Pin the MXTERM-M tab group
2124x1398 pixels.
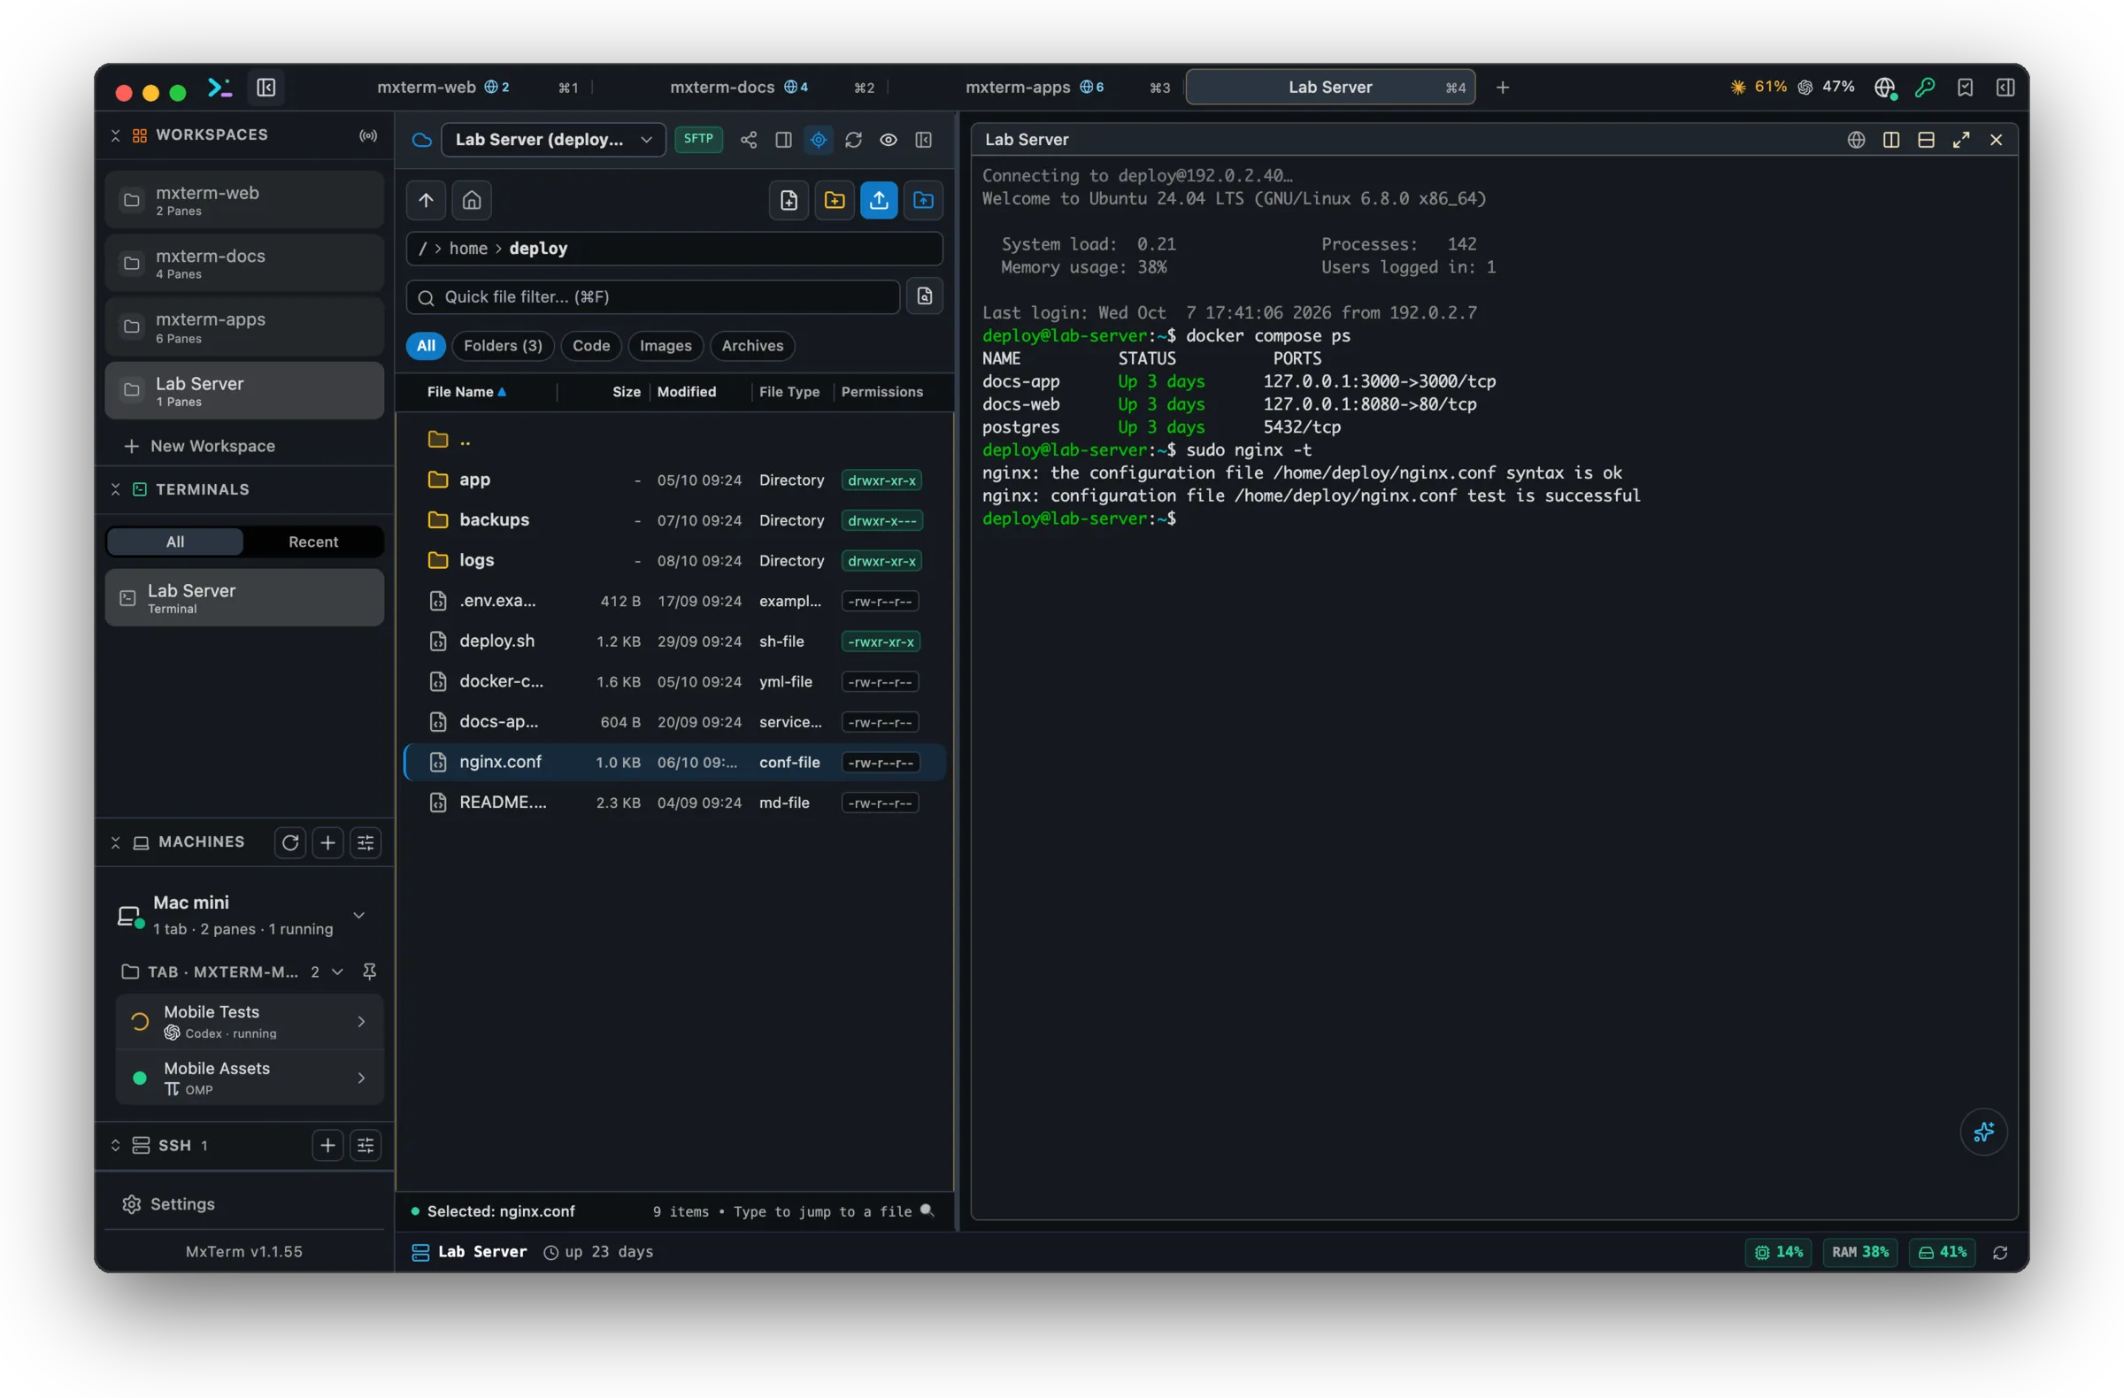coord(368,971)
